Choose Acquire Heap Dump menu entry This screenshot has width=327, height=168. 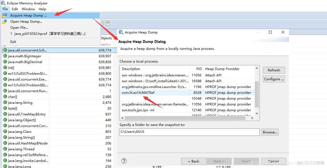[51, 15]
